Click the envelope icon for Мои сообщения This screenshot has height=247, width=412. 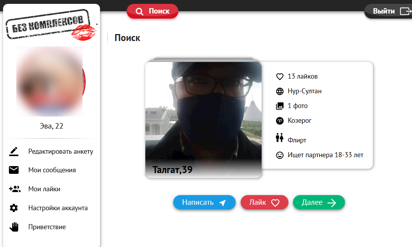tap(14, 170)
